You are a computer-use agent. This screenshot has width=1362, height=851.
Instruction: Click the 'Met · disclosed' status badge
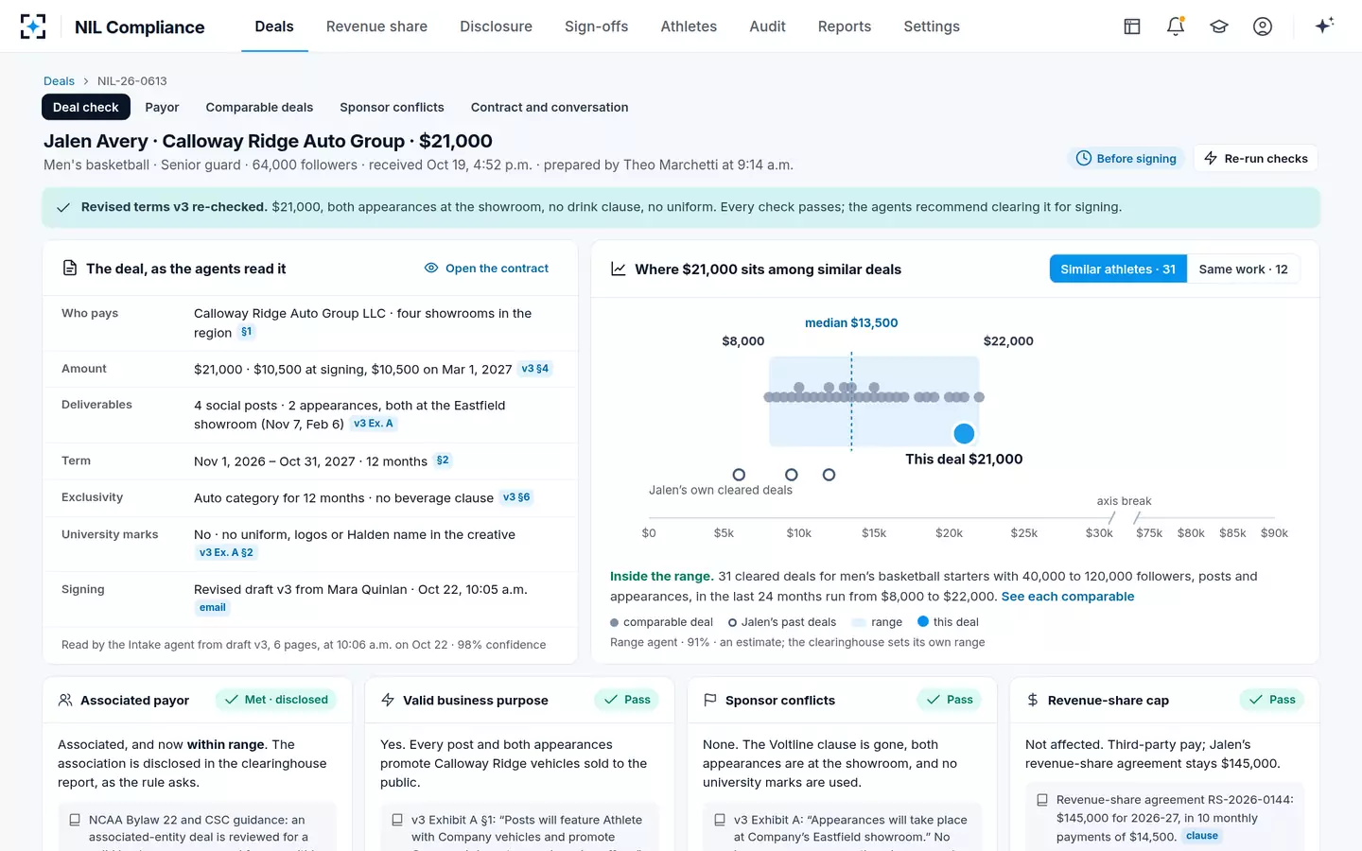pos(276,700)
